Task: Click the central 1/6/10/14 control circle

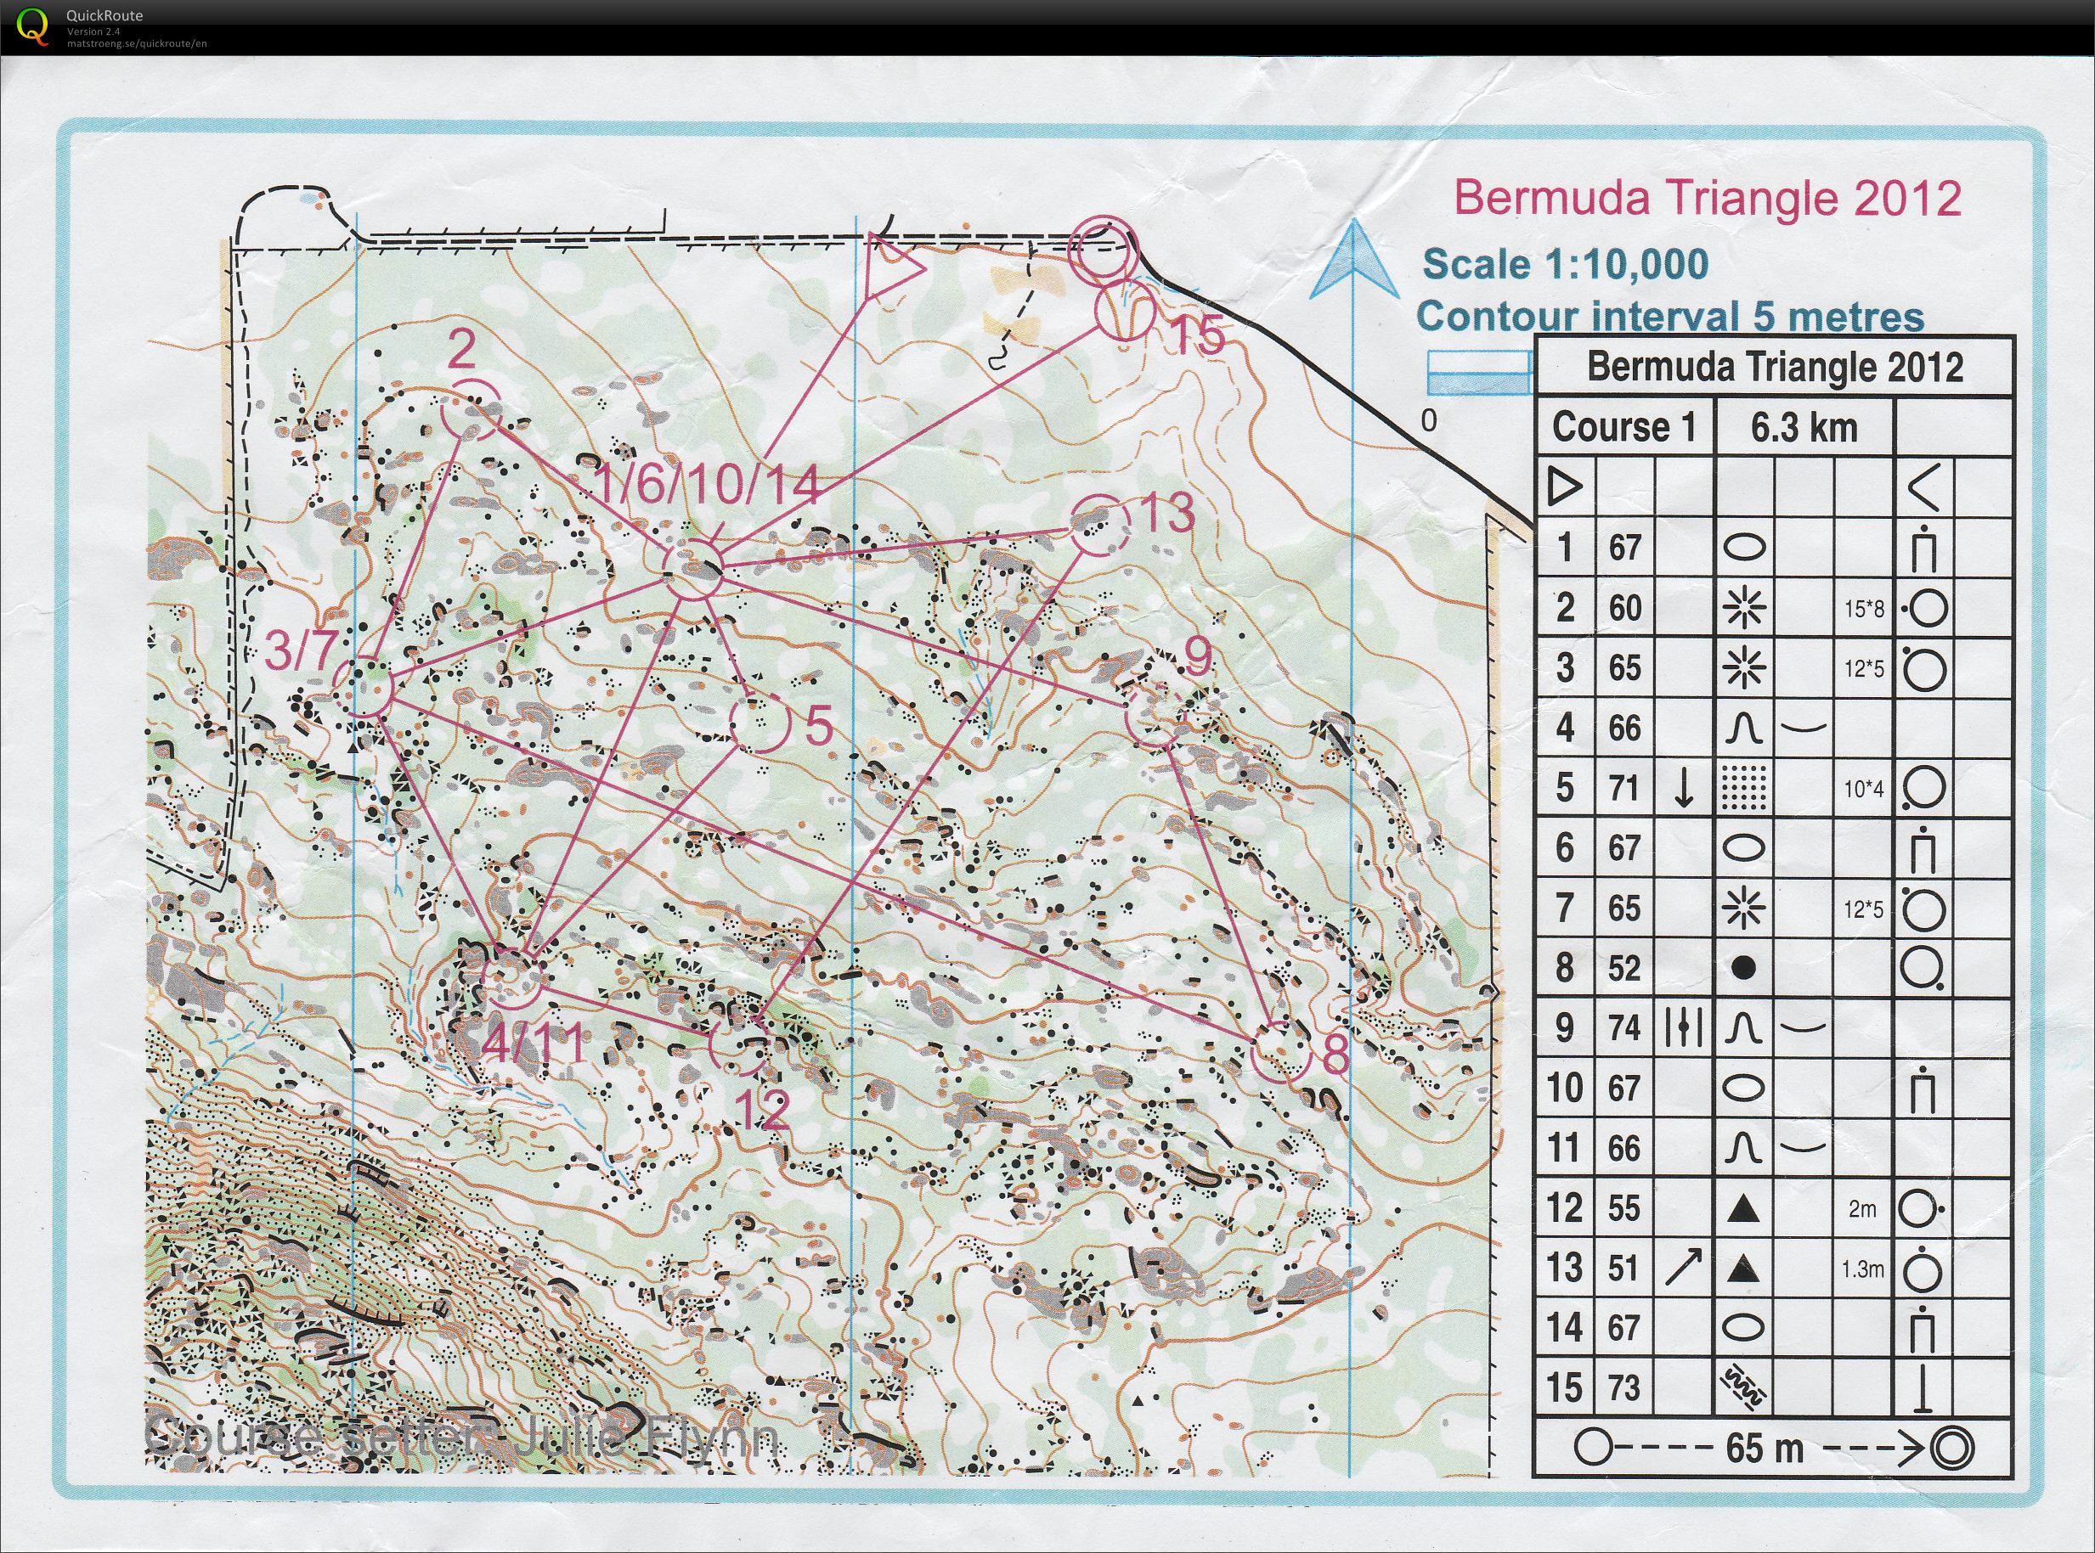Action: 694,571
